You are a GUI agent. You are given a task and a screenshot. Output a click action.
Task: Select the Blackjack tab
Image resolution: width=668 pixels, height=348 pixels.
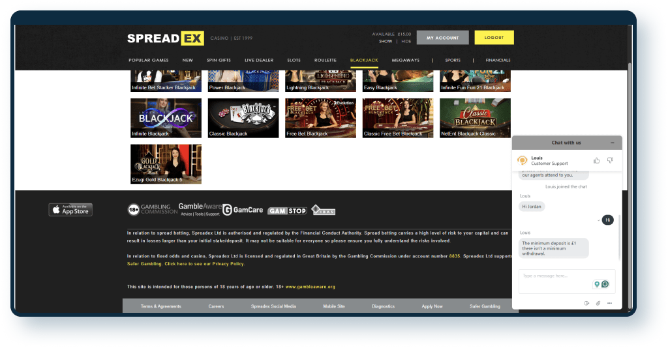click(x=364, y=61)
